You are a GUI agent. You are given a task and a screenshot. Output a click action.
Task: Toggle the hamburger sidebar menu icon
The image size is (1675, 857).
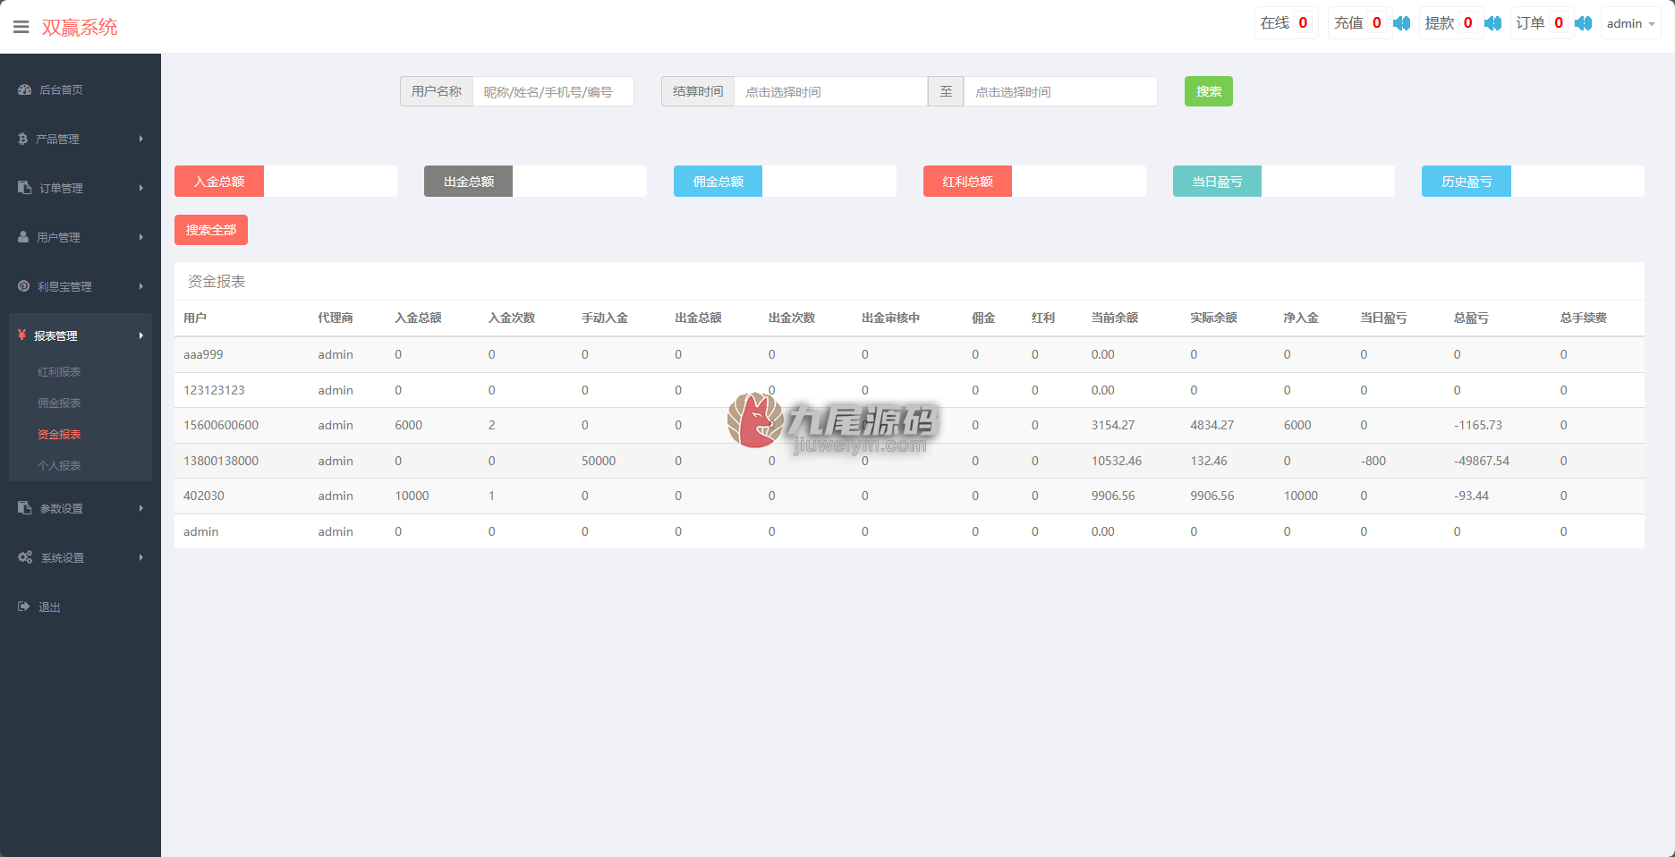(x=21, y=27)
